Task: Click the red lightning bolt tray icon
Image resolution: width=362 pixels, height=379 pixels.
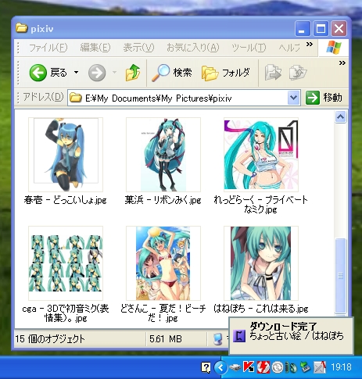Action: click(263, 367)
